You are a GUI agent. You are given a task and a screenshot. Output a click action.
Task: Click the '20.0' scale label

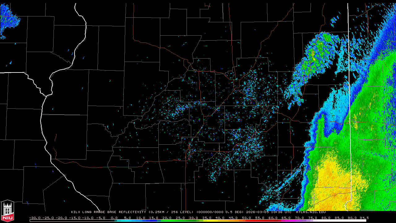[x=167, y=218]
